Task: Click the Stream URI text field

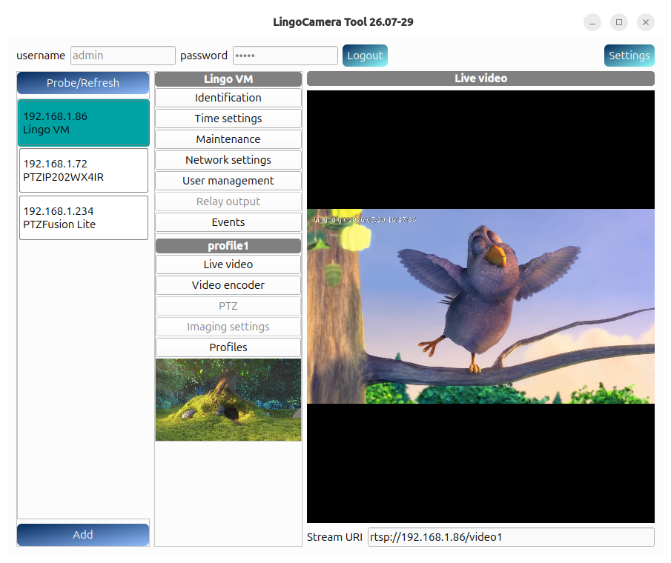Action: click(x=511, y=537)
